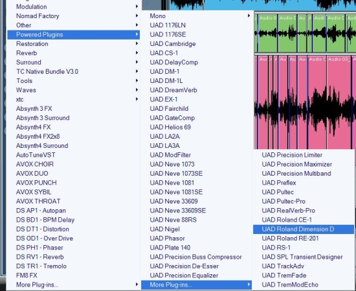Image resolution: width=356 pixels, height=291 pixels.
Task: Select UAD Cambridge equalizer
Action: [x=196, y=43]
